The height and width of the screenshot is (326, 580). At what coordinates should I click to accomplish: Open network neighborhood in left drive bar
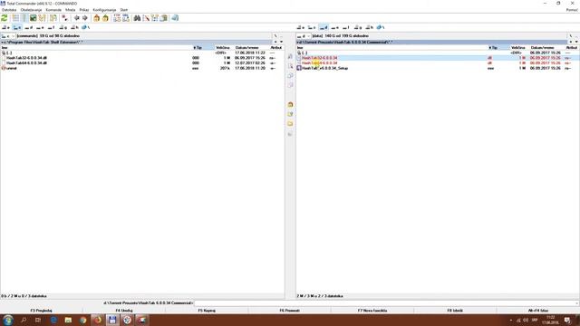(85, 27)
